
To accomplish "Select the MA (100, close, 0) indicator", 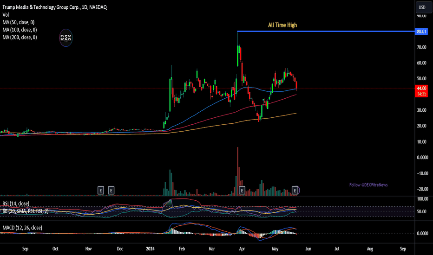I will [20, 30].
